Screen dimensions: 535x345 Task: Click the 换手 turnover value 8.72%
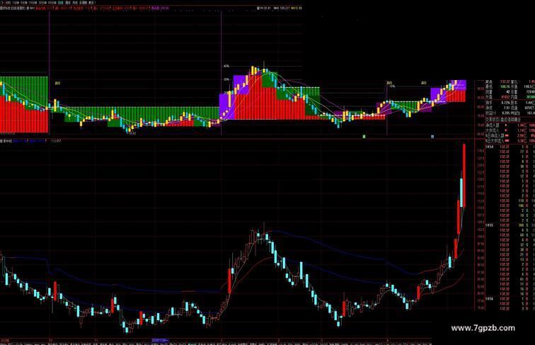point(505,103)
